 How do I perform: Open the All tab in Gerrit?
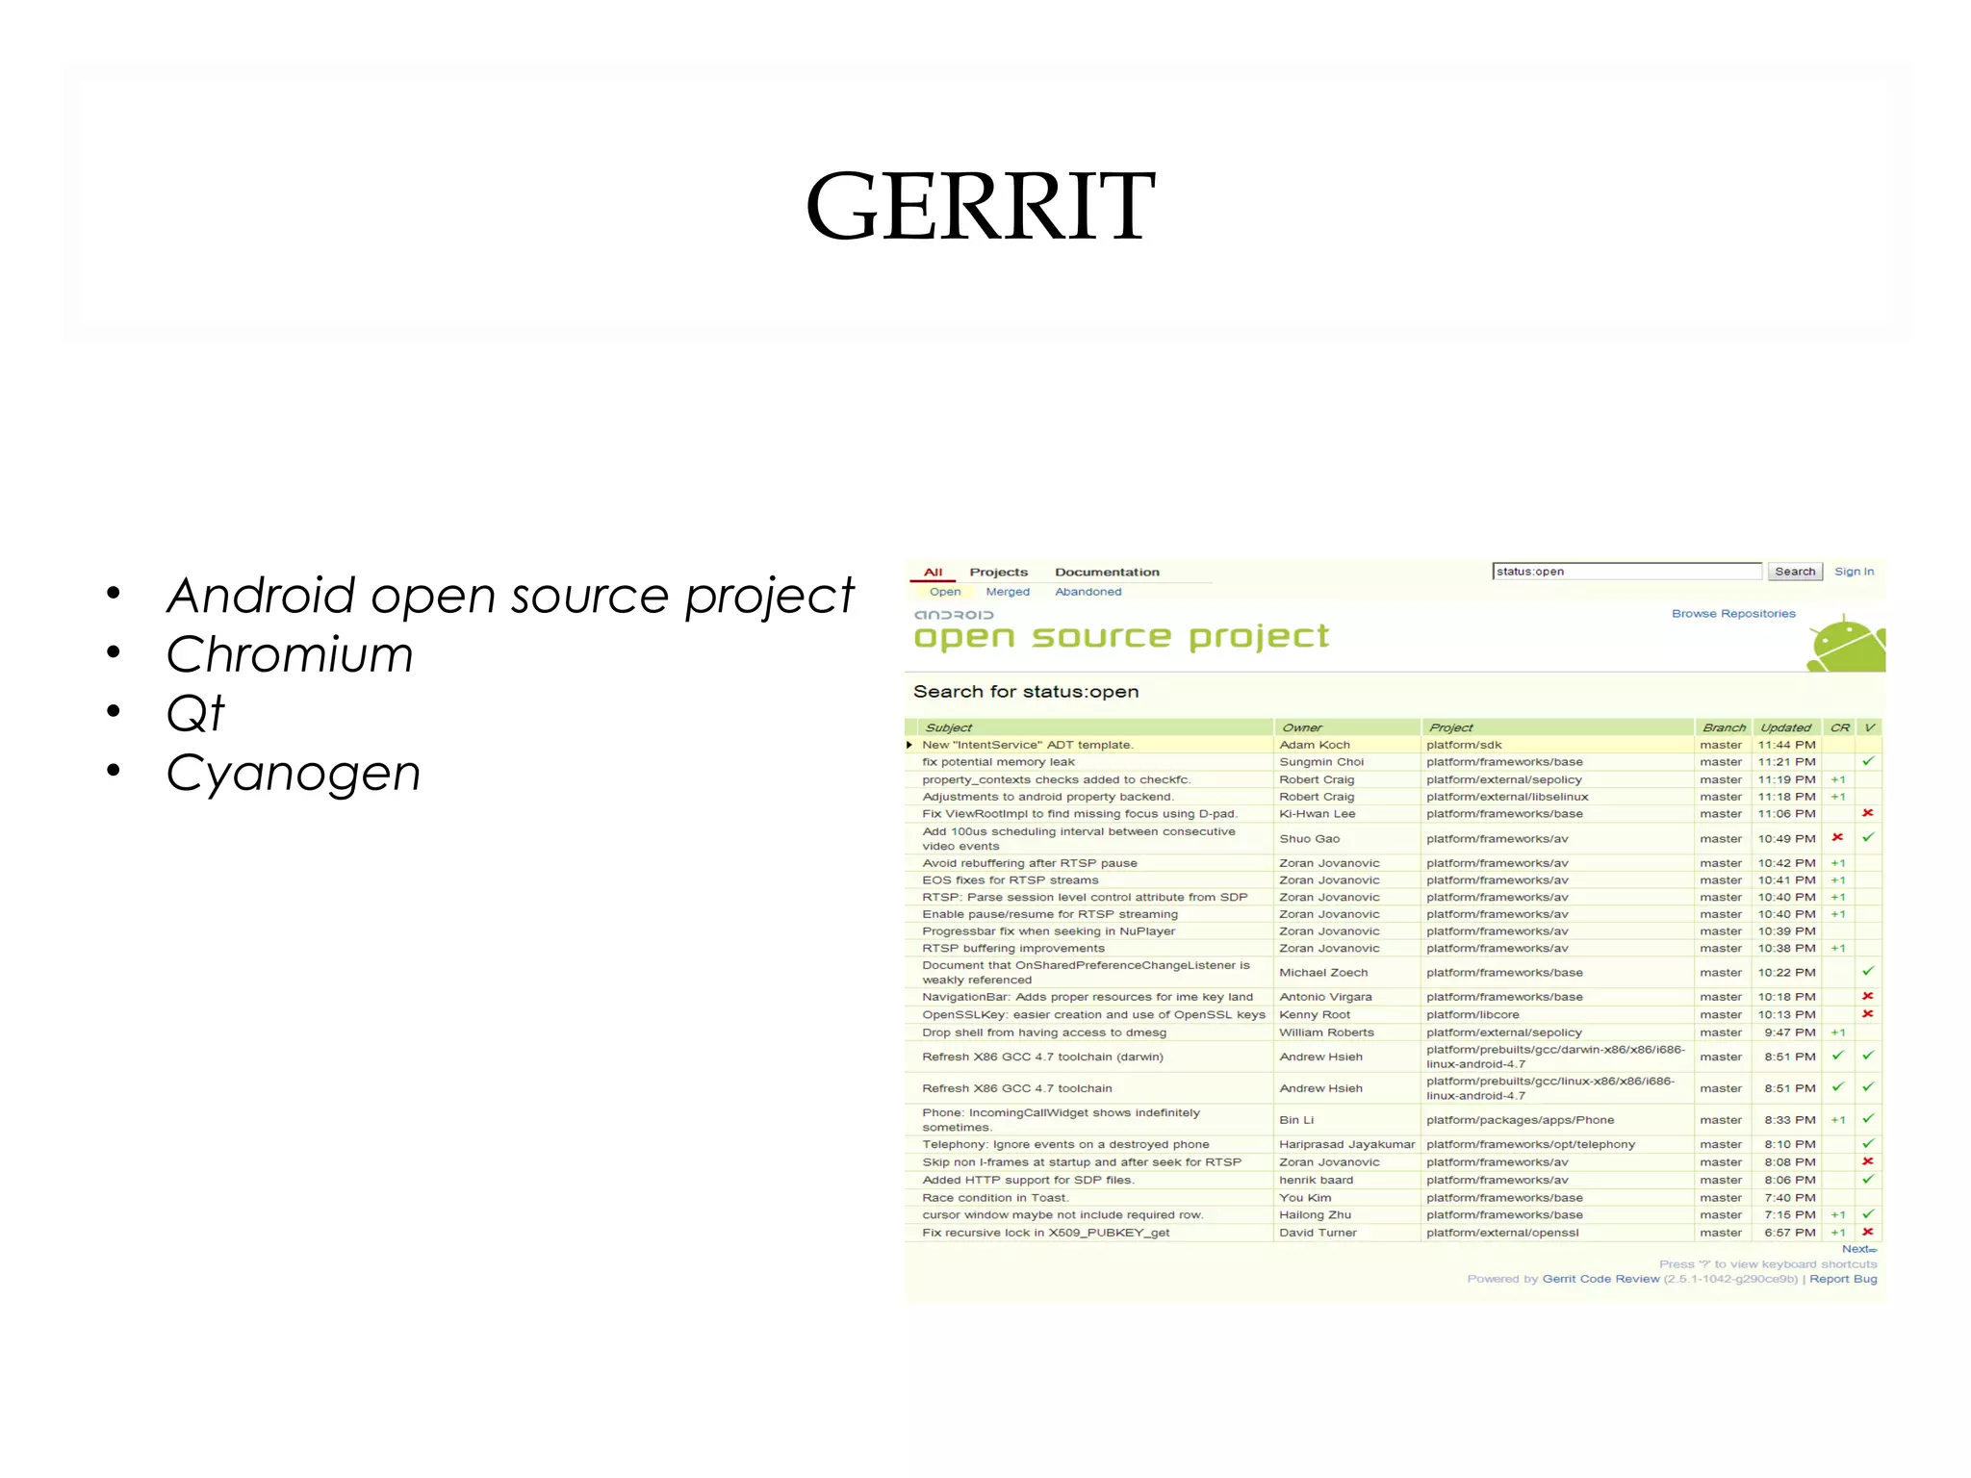click(x=933, y=572)
